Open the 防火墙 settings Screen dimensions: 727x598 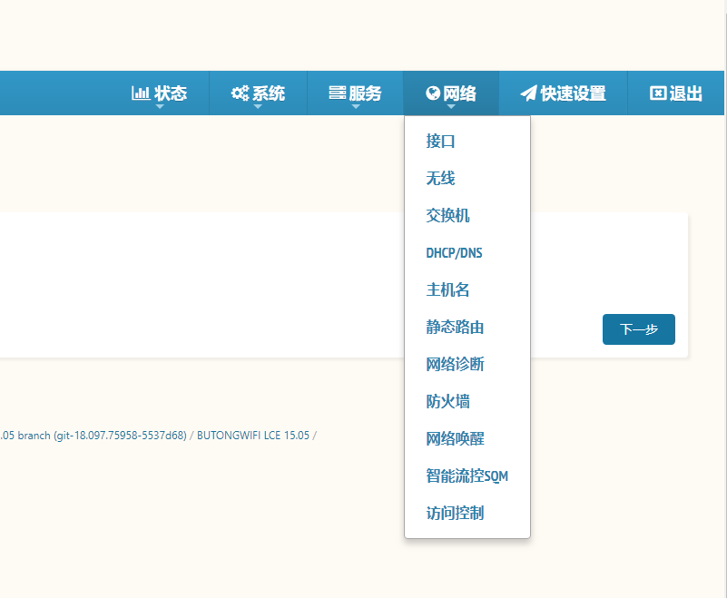click(447, 402)
